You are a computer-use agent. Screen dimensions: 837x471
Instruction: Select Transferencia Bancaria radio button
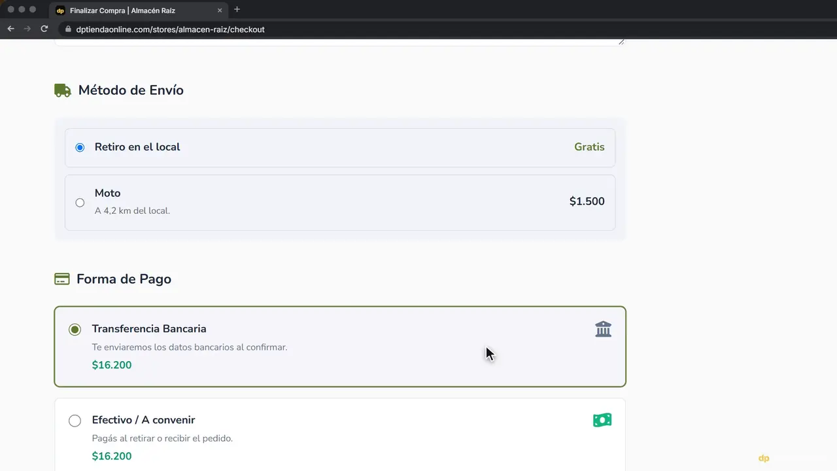click(x=75, y=329)
